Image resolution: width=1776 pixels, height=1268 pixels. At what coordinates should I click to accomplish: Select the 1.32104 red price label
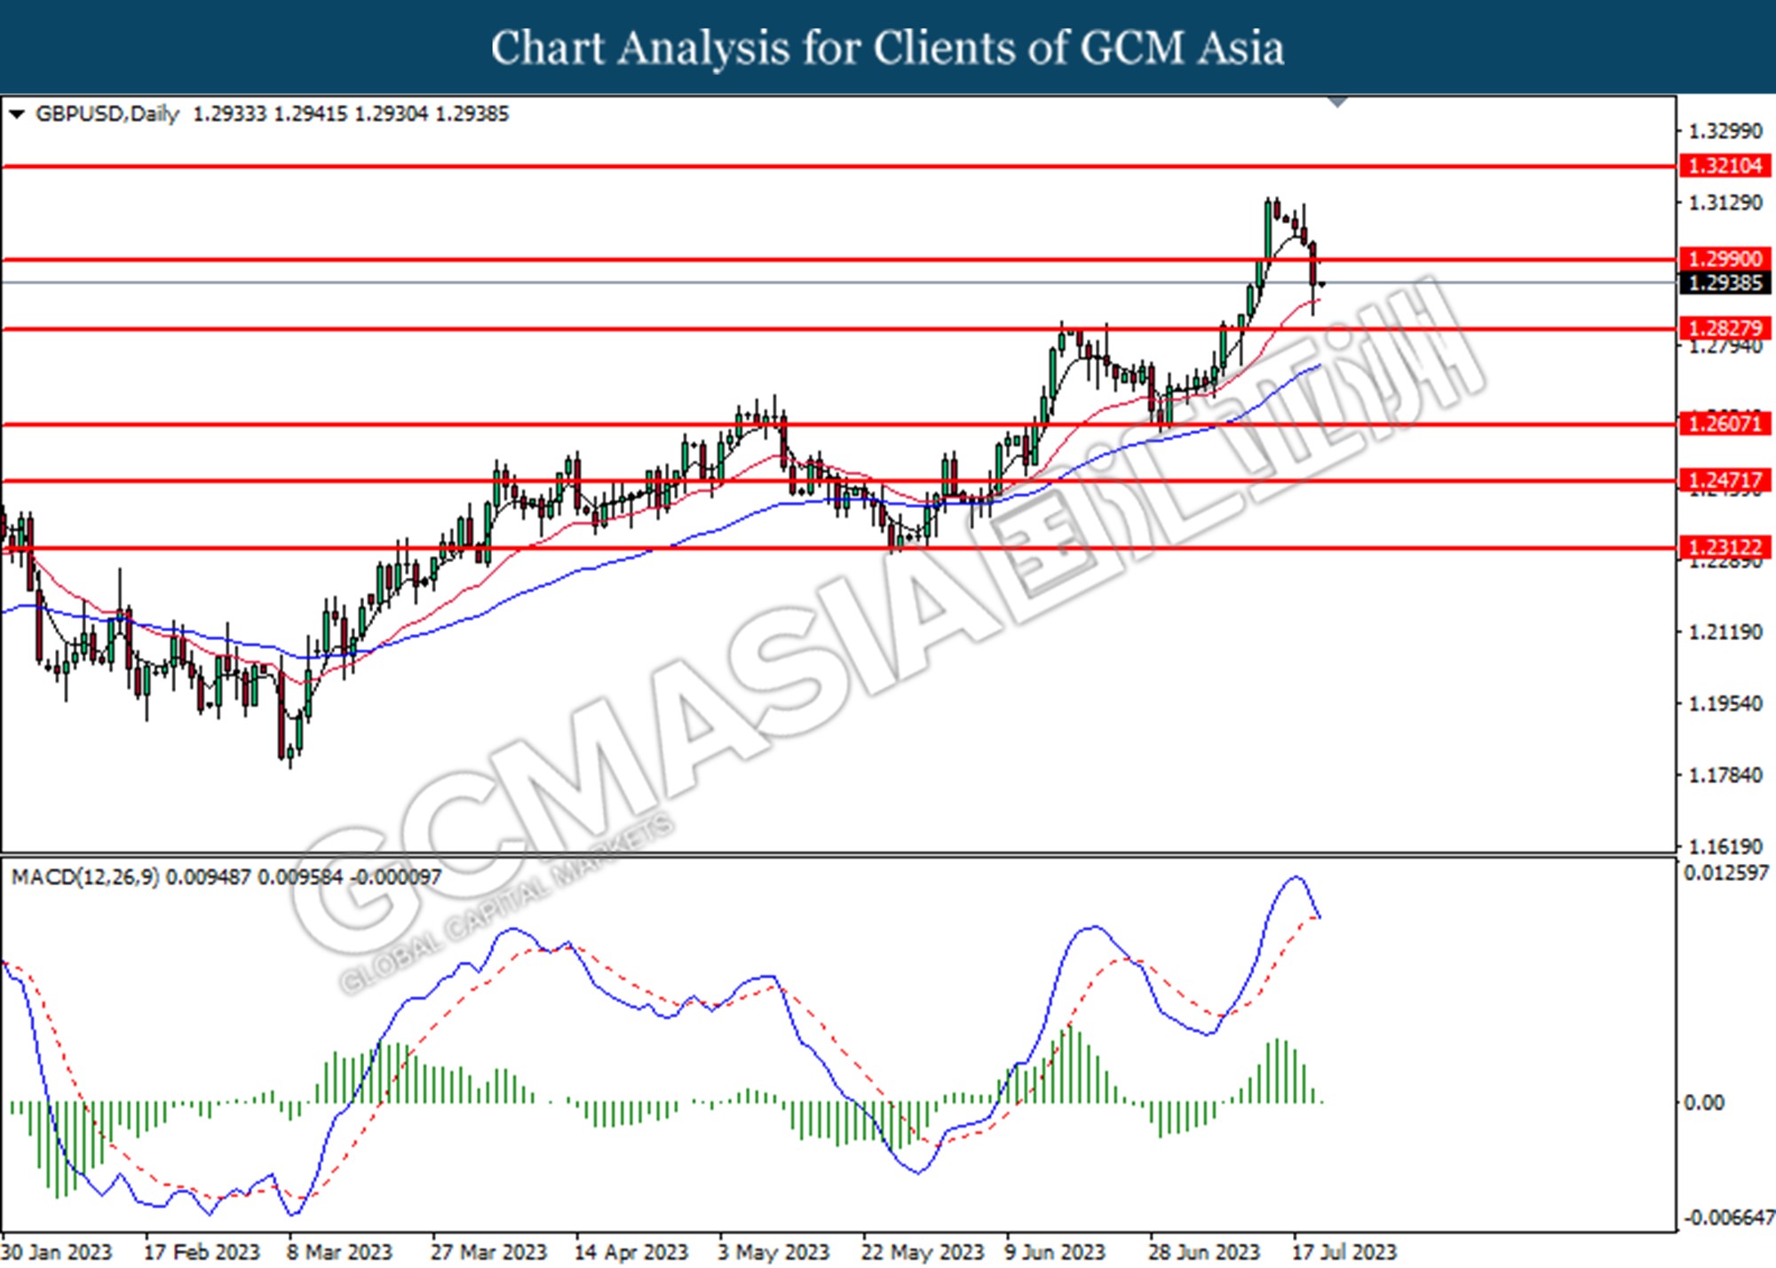coord(1724,166)
